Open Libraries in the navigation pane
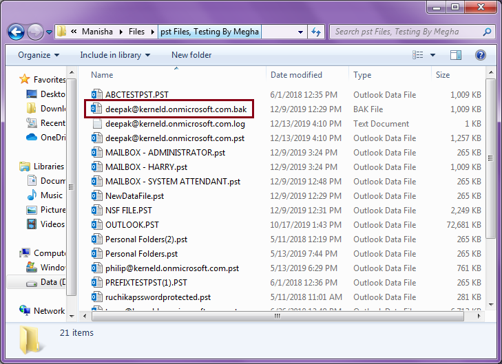 click(41, 167)
